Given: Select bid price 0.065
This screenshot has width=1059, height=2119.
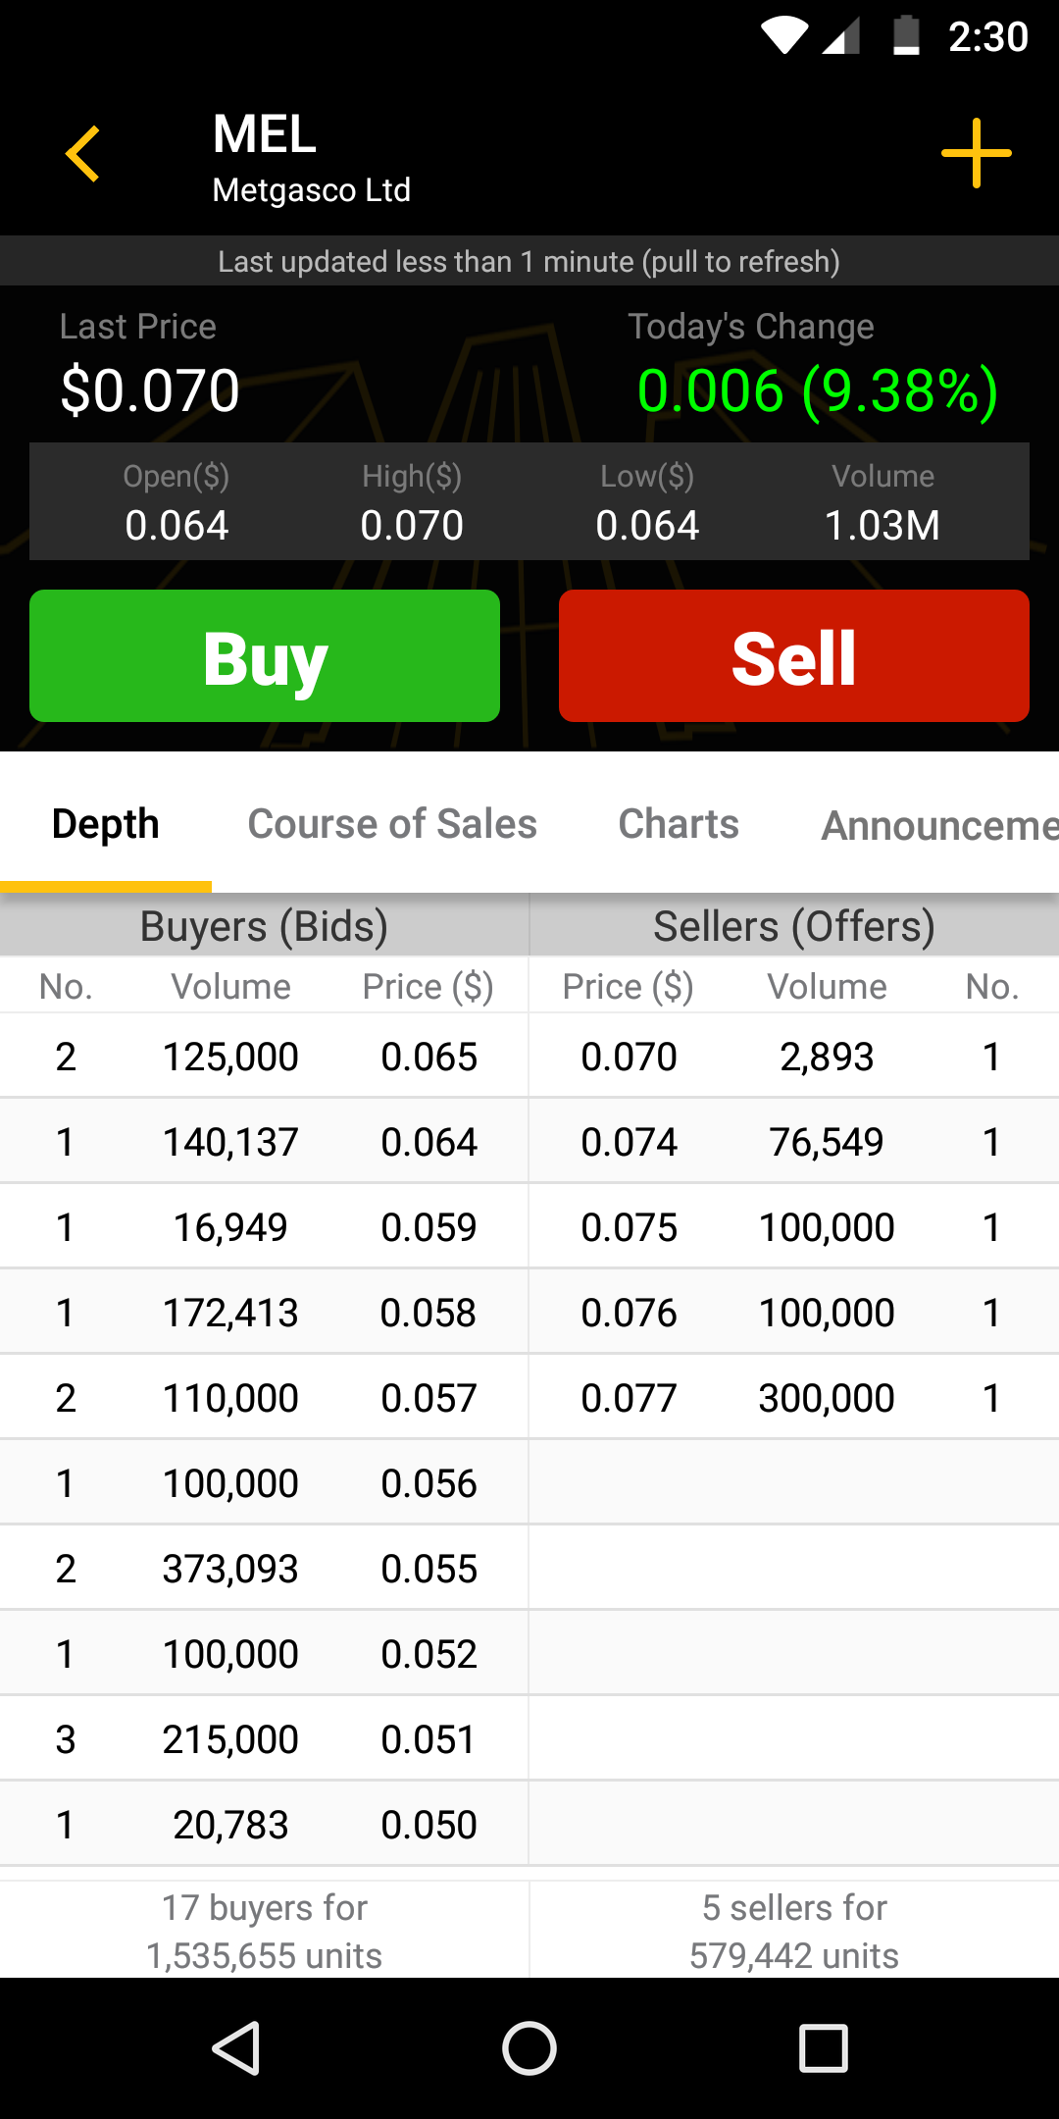Looking at the screenshot, I should (429, 1057).
